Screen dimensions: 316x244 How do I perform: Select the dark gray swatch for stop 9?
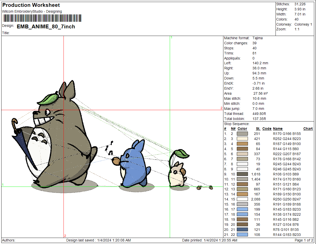tap(242, 174)
